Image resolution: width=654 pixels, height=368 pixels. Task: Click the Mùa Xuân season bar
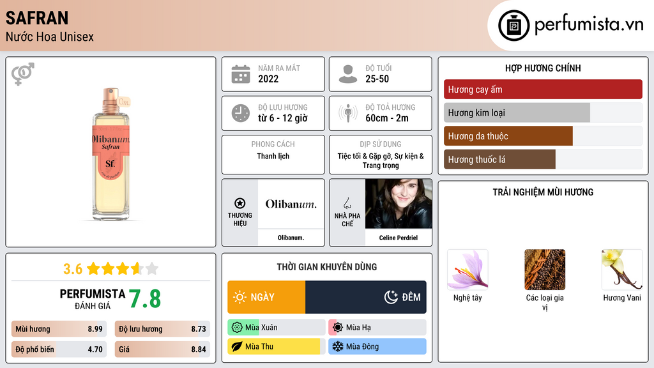(x=276, y=327)
